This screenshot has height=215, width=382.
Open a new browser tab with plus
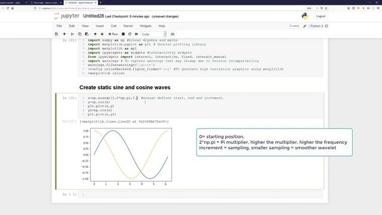100,2
